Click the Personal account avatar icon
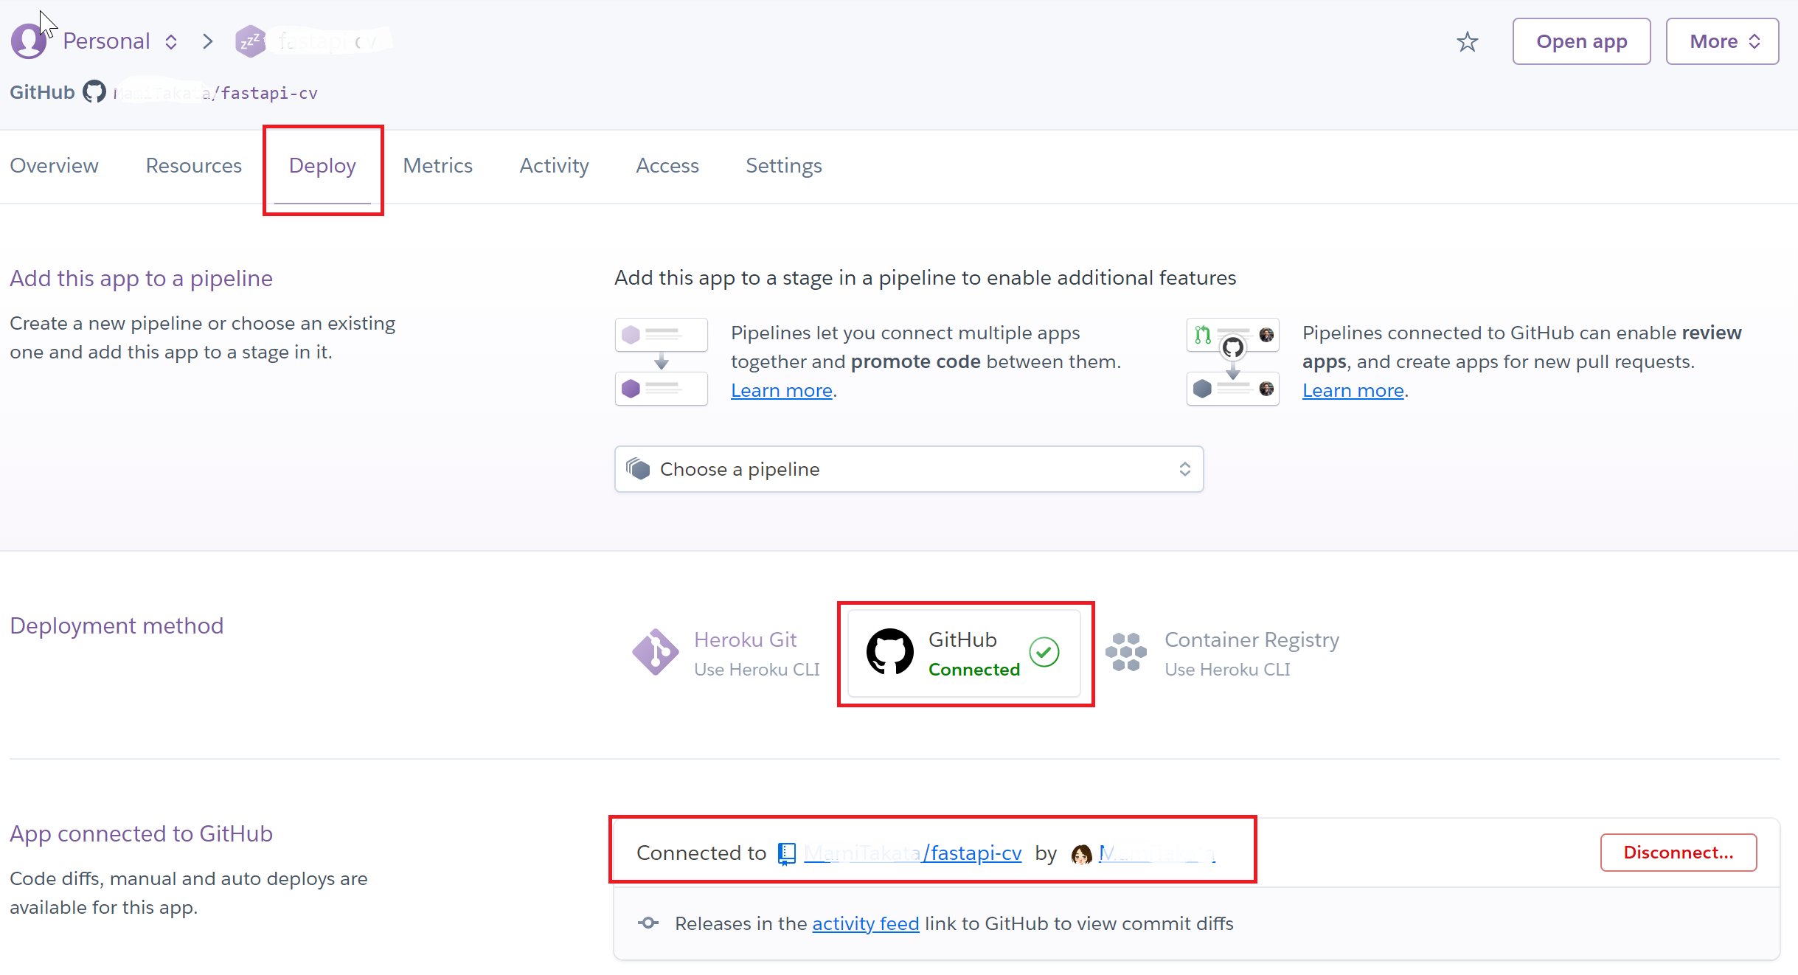The height and width of the screenshot is (975, 1798). [x=28, y=41]
